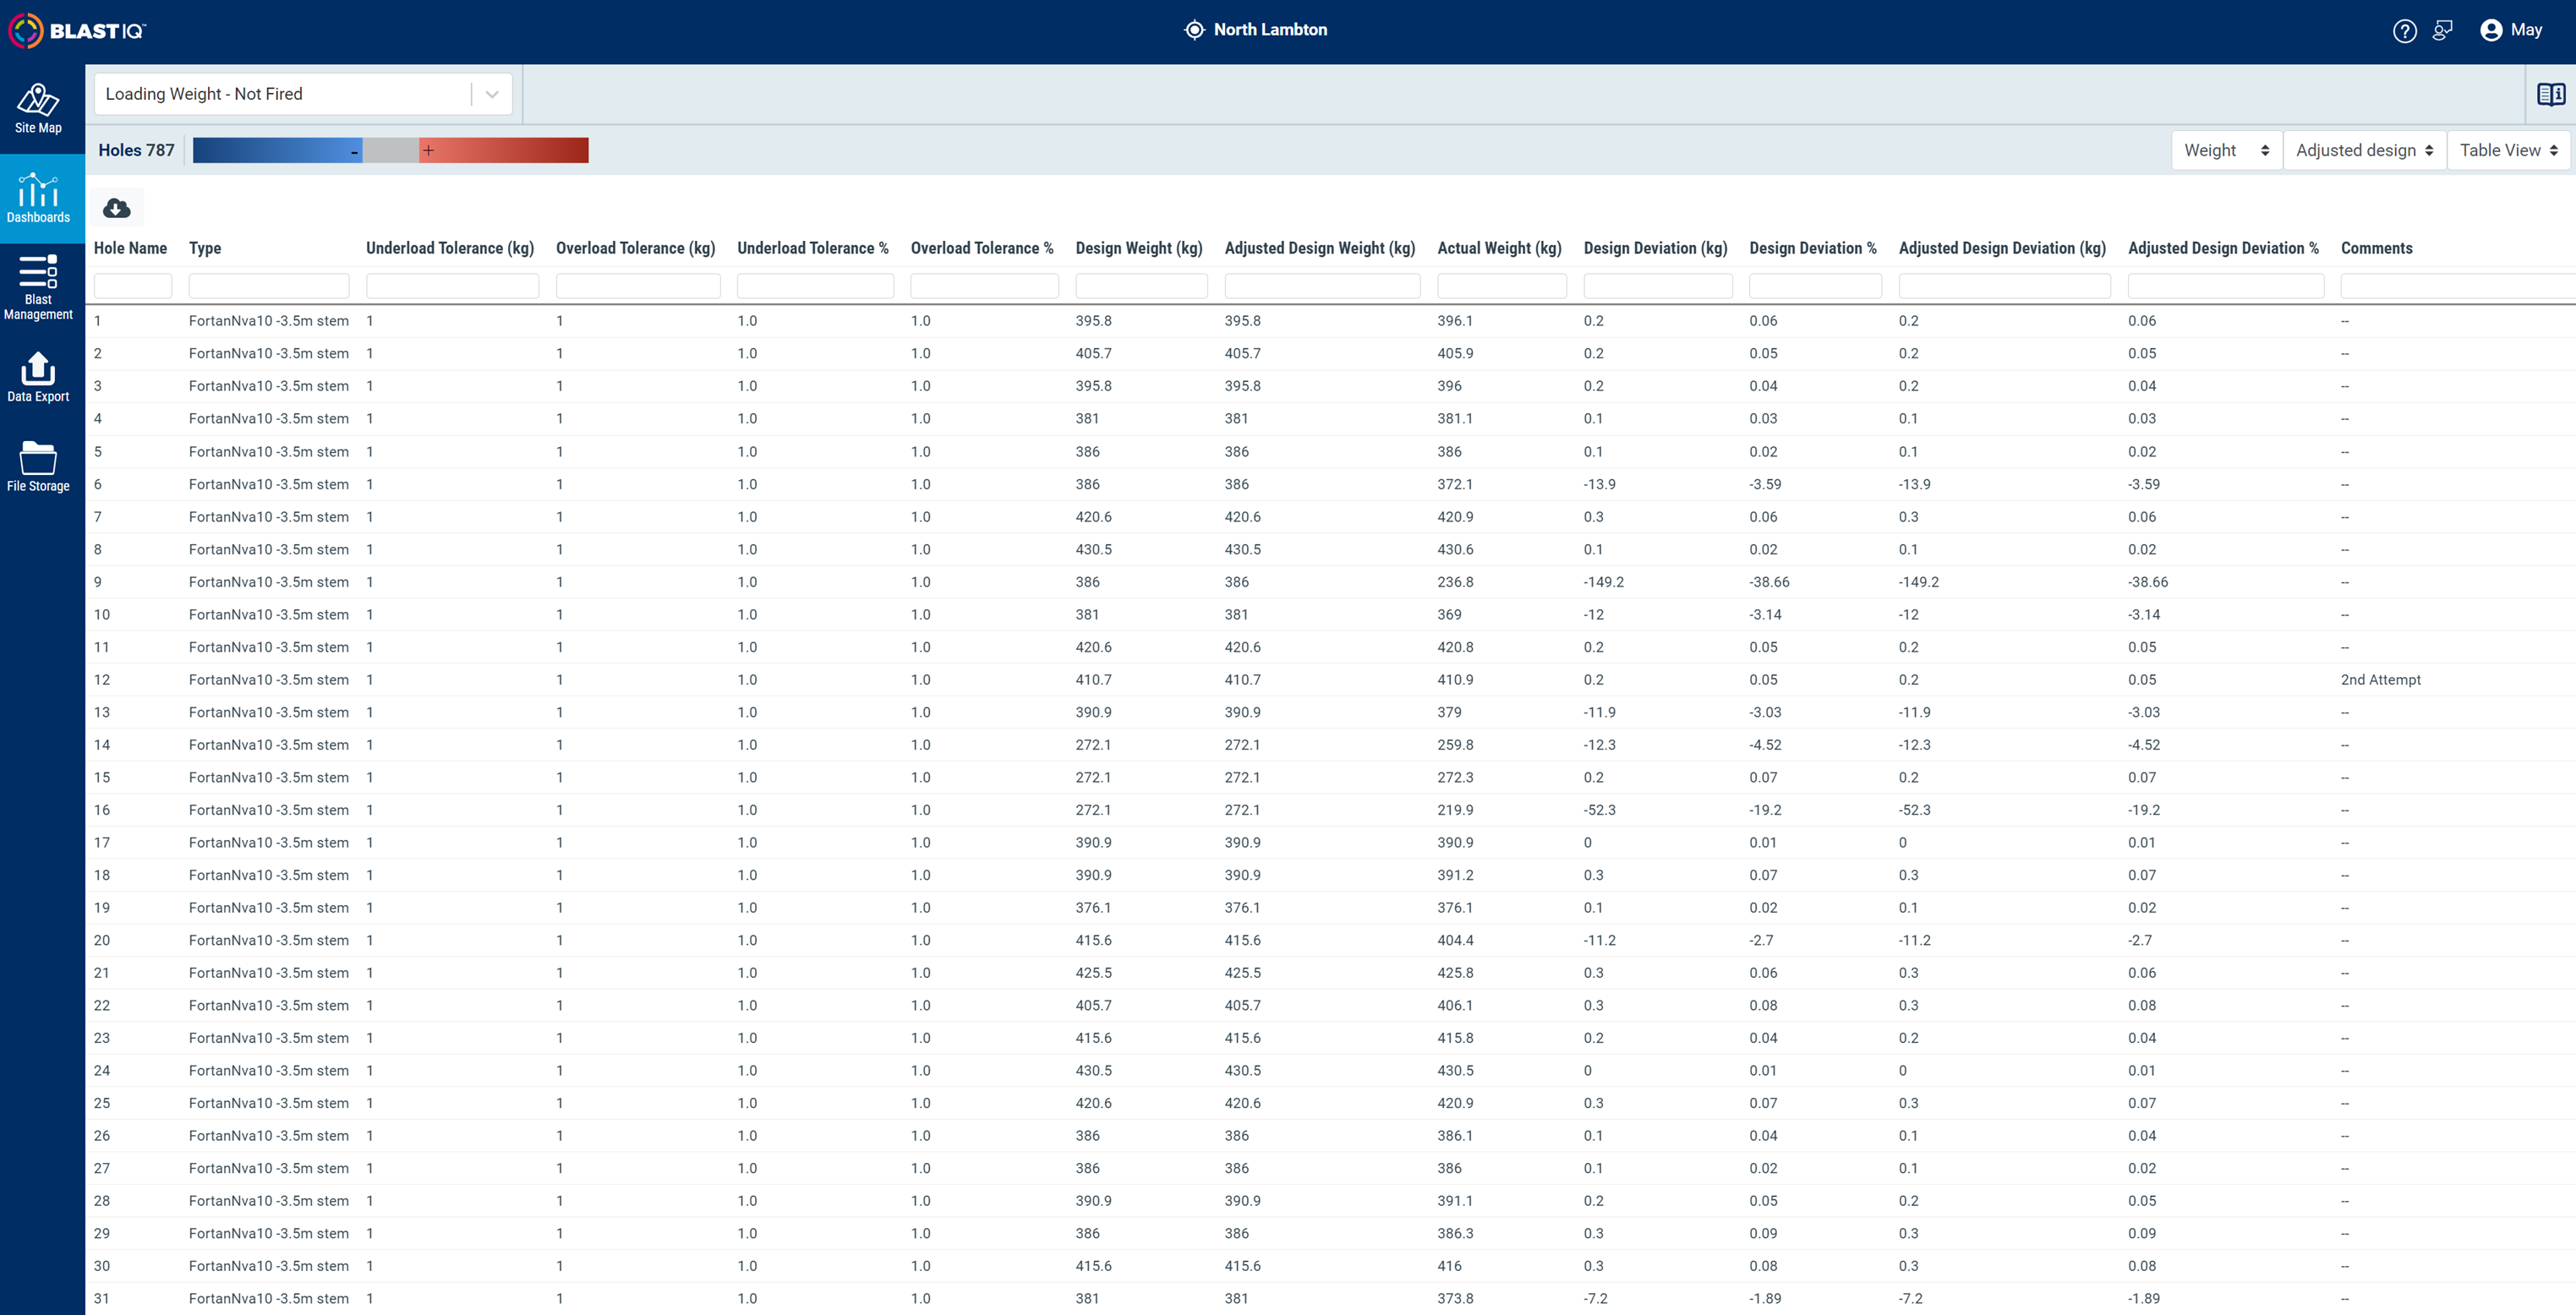Sort by Comments column header
2576x1315 pixels.
[2376, 248]
